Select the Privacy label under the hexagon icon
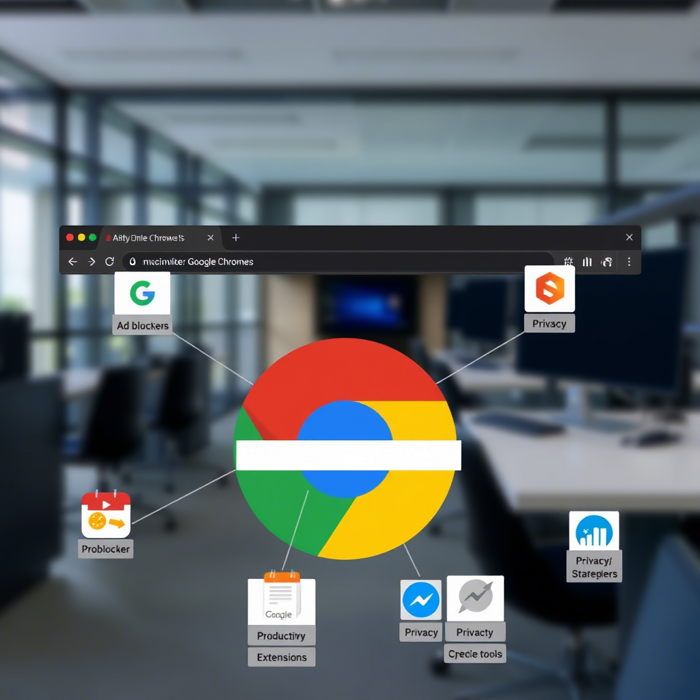This screenshot has height=700, width=700. pyautogui.click(x=549, y=323)
